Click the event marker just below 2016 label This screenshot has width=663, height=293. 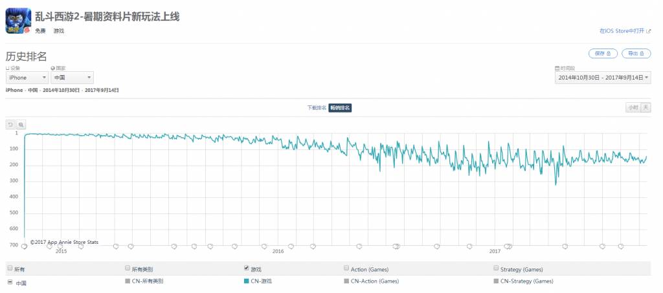tap(264, 246)
